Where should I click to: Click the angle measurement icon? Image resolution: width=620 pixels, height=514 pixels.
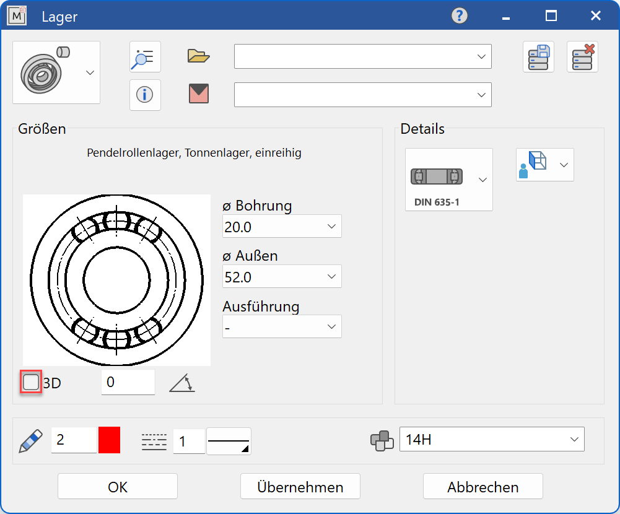pyautogui.click(x=182, y=383)
